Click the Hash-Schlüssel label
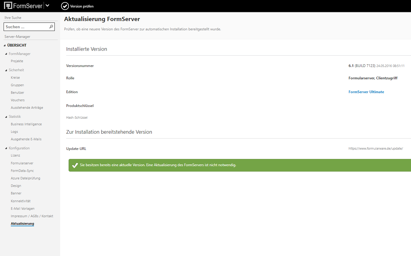Image resolution: width=411 pixels, height=256 pixels. (77, 117)
